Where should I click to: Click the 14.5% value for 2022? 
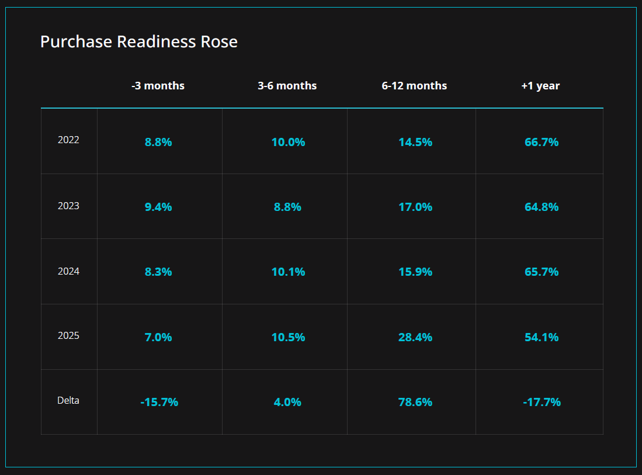pyautogui.click(x=415, y=142)
